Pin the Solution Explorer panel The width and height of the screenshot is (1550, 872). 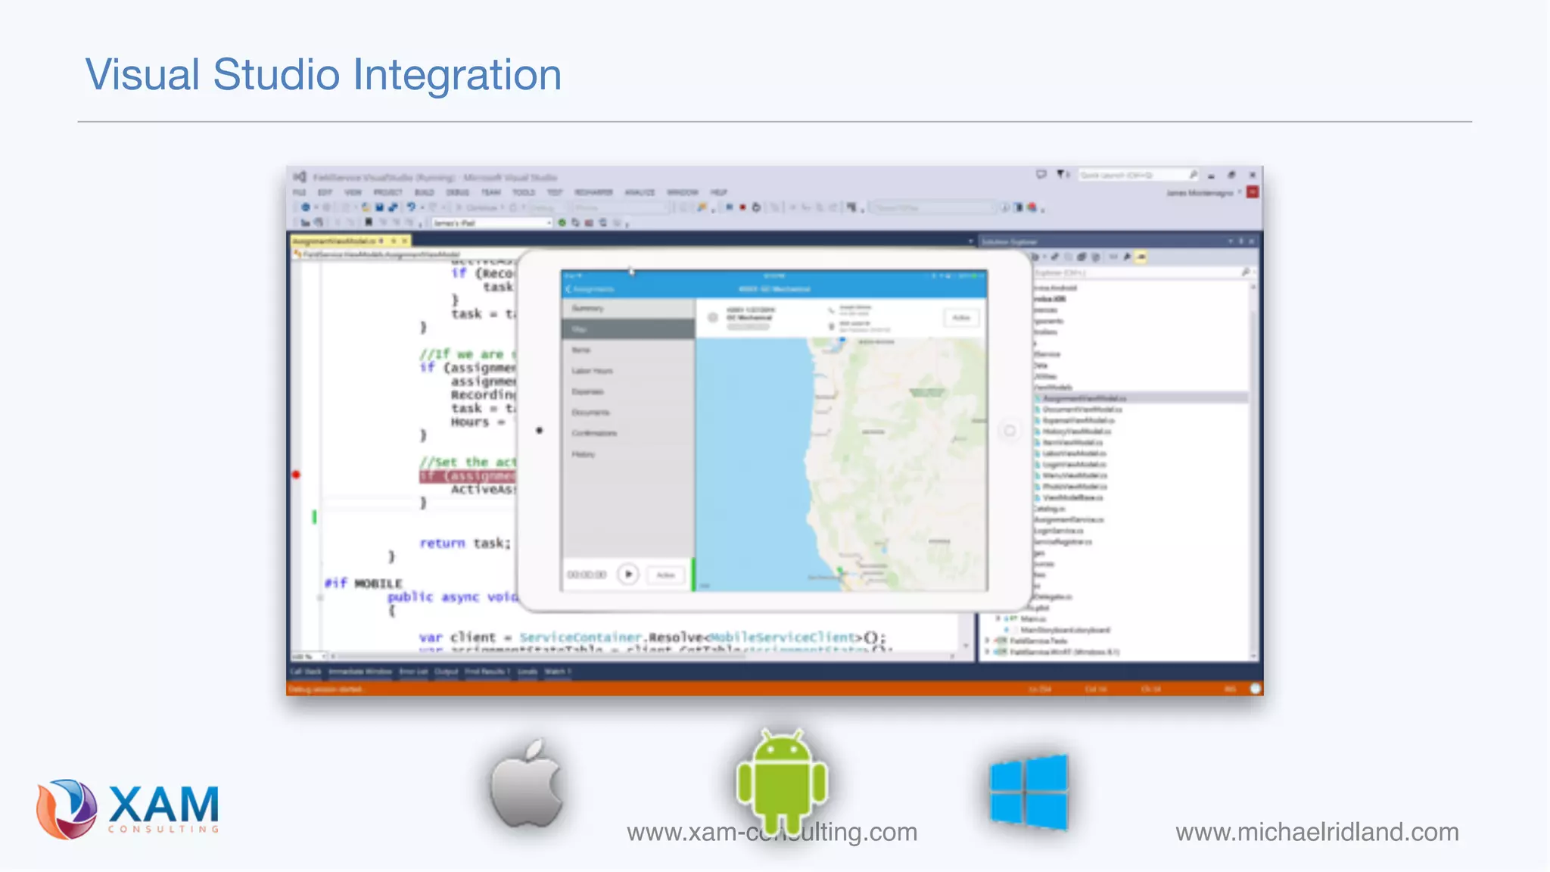point(1240,241)
